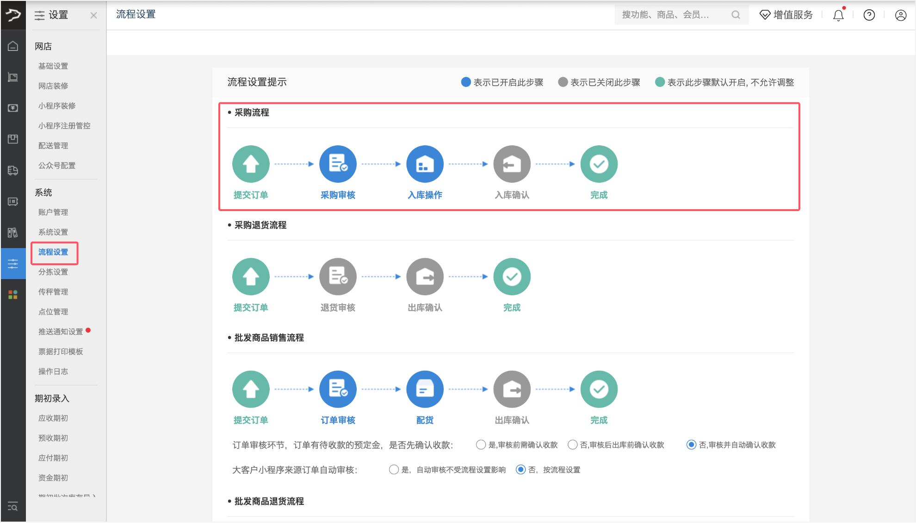Close the 设置 side panel
This screenshot has width=916, height=523.
(x=93, y=15)
